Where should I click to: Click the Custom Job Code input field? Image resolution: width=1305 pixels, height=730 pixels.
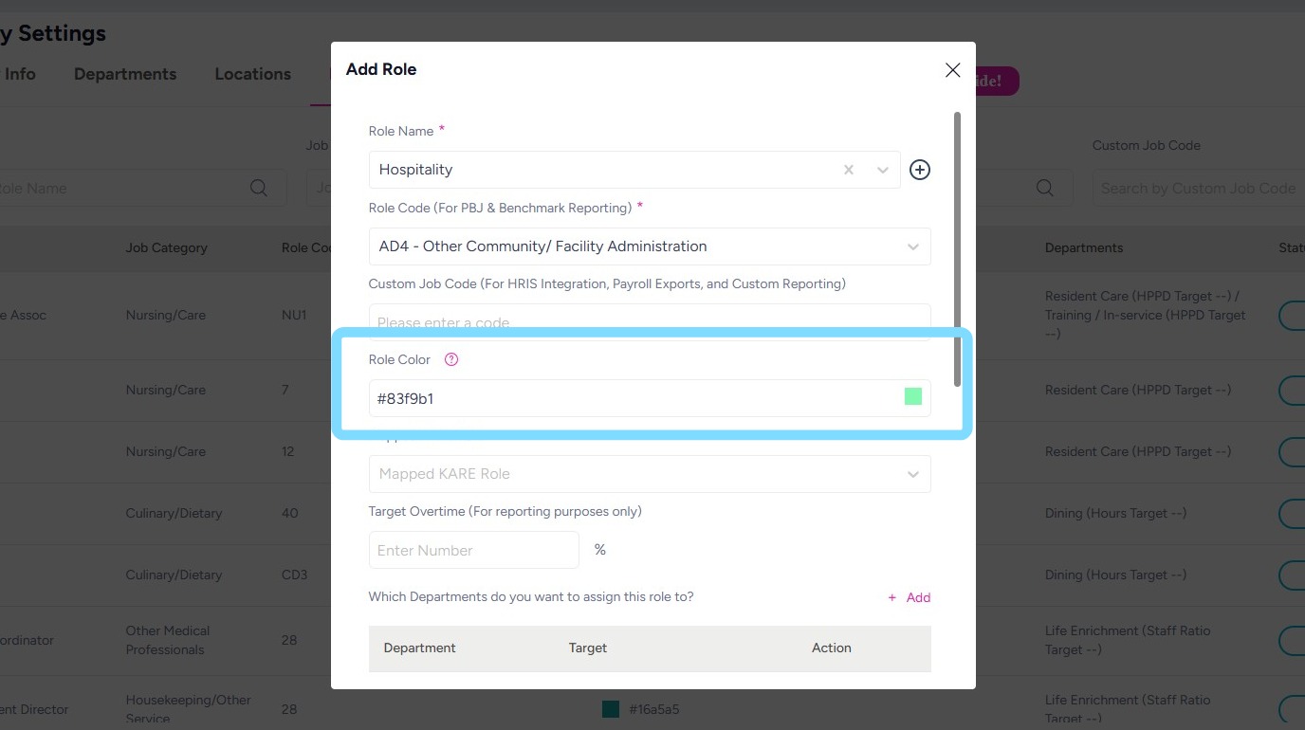(649, 320)
